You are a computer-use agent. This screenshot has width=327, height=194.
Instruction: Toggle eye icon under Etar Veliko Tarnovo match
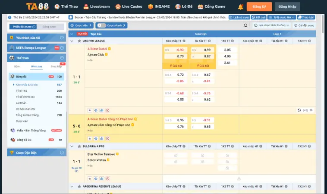tap(96, 178)
